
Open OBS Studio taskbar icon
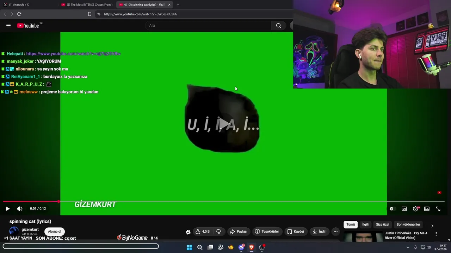click(262, 247)
